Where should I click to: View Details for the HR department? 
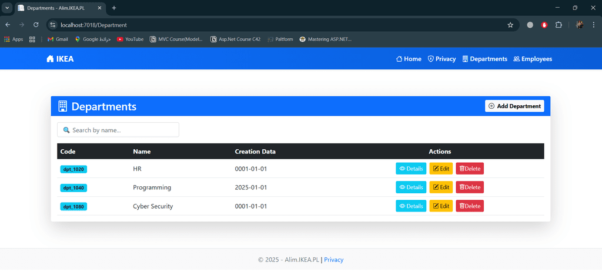pyautogui.click(x=411, y=169)
